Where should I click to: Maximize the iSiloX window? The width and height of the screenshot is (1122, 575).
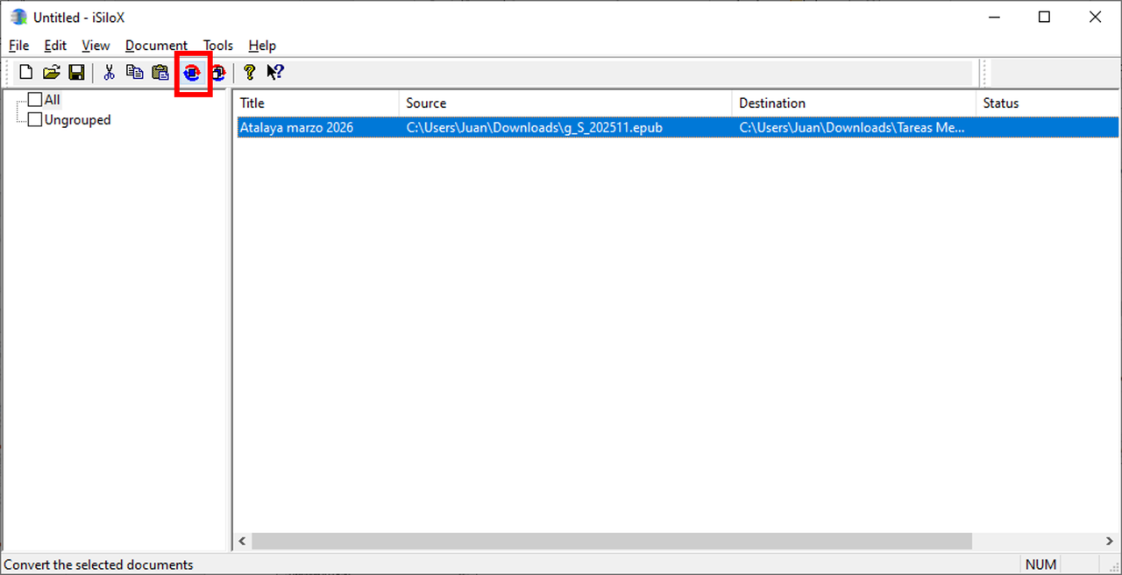point(1044,17)
